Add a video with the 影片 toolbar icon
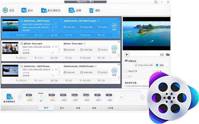 [24, 10]
